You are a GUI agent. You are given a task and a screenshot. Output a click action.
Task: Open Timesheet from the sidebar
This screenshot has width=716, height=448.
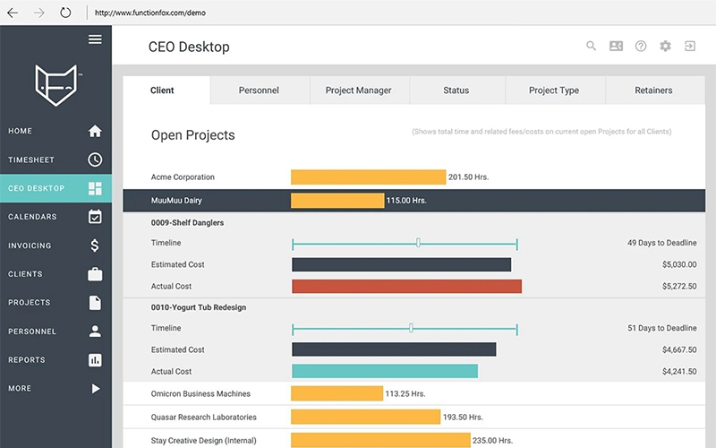55,159
